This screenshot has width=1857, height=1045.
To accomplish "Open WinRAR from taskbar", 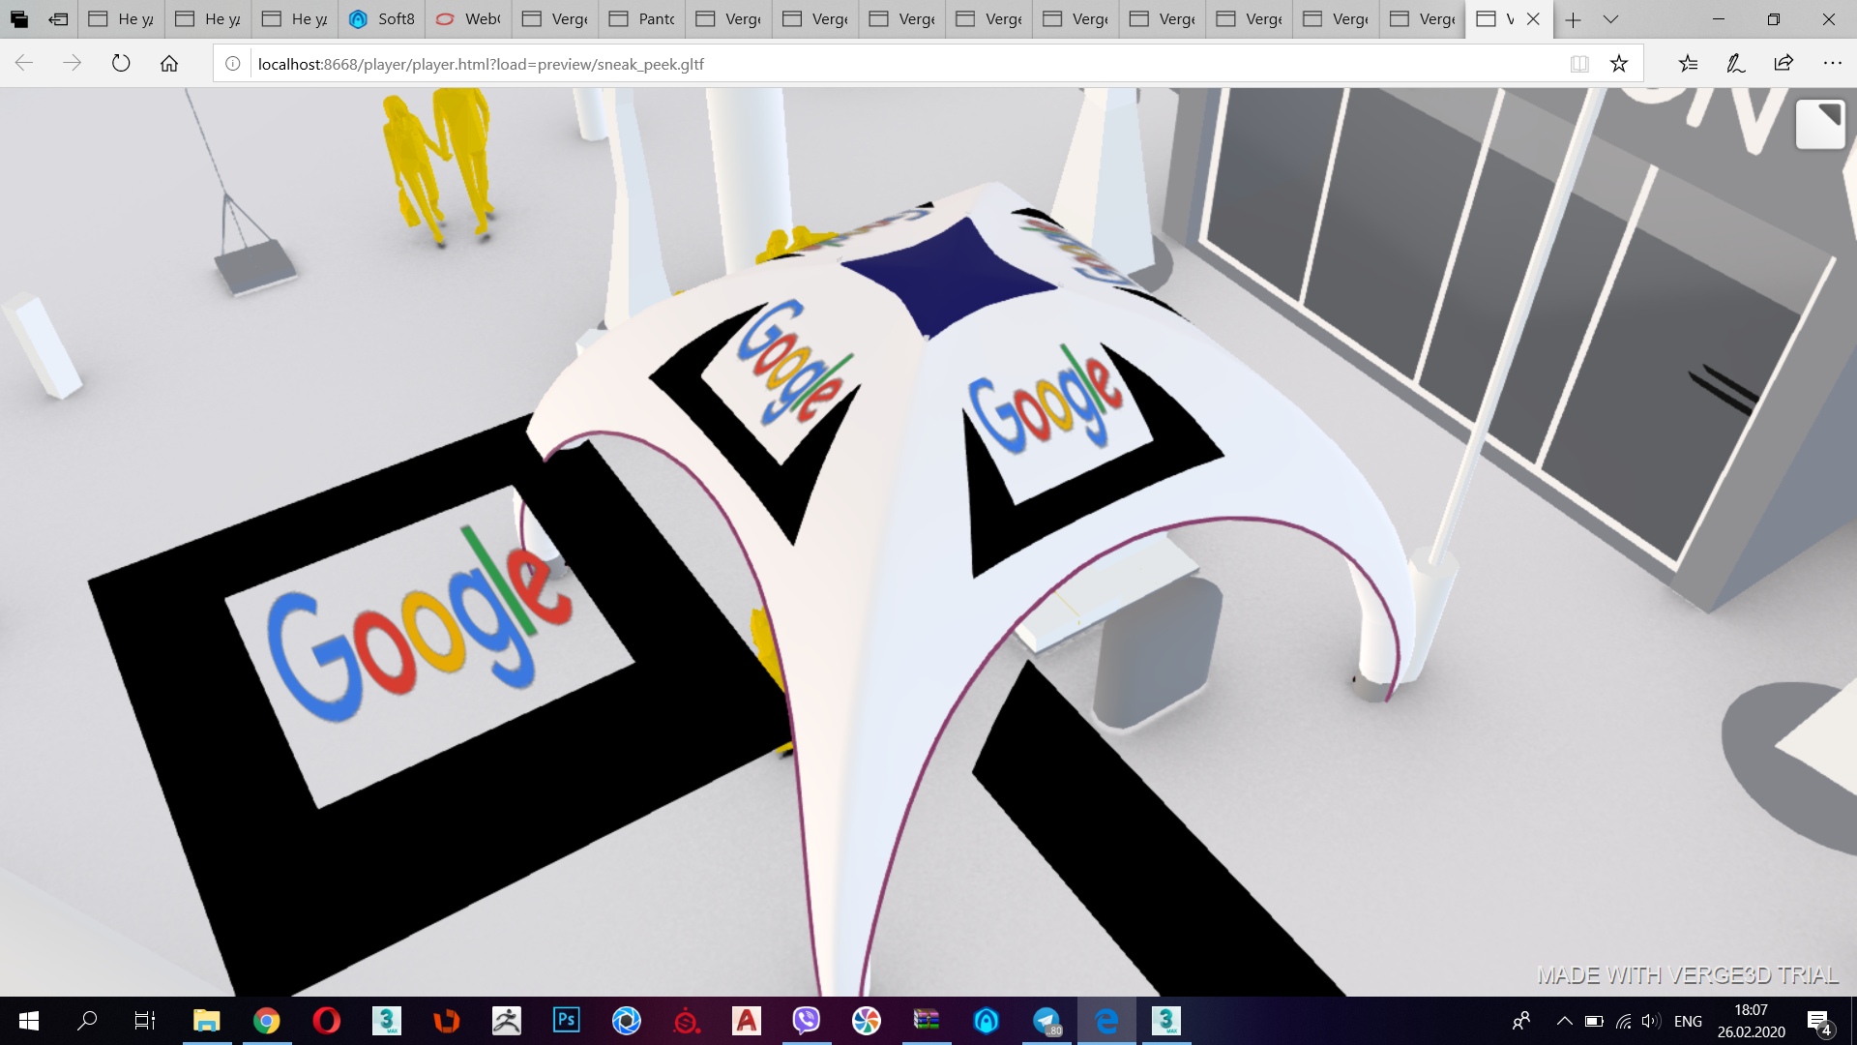I will (x=926, y=1021).
